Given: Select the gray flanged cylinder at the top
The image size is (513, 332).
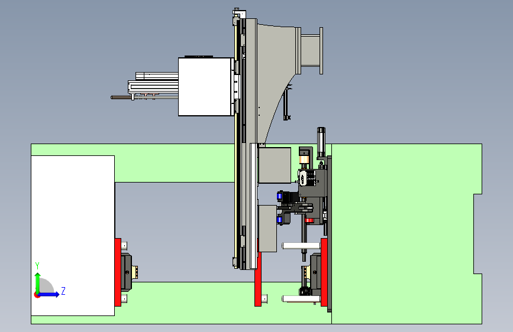Looking at the screenshot, I should click(311, 51).
